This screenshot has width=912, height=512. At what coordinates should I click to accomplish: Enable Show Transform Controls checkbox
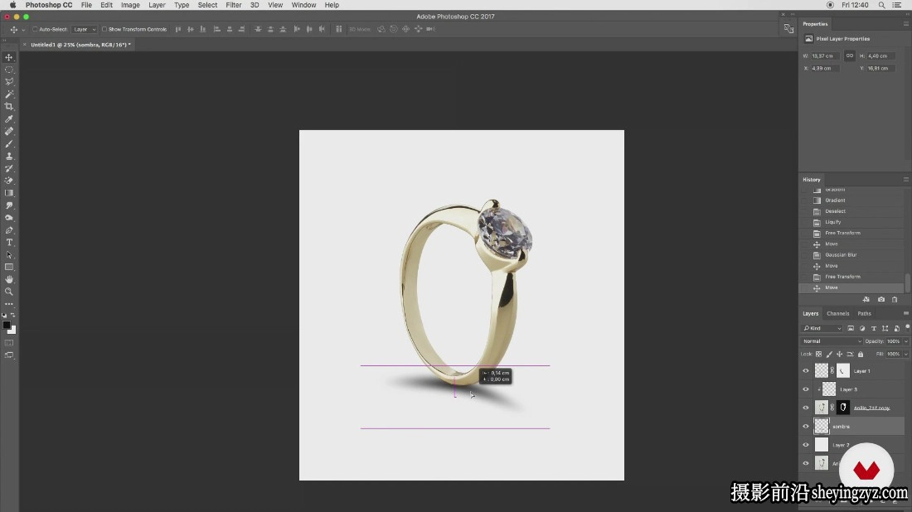[104, 29]
